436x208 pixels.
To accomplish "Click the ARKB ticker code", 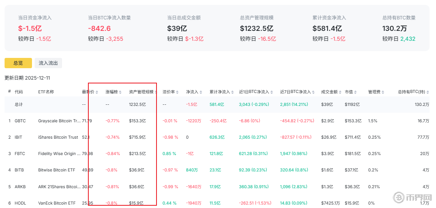I will (x=20, y=187).
